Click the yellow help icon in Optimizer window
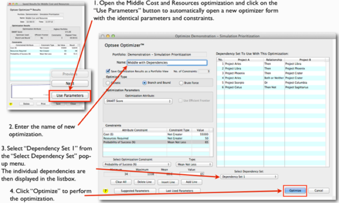The image size is (339, 203). click(x=105, y=191)
